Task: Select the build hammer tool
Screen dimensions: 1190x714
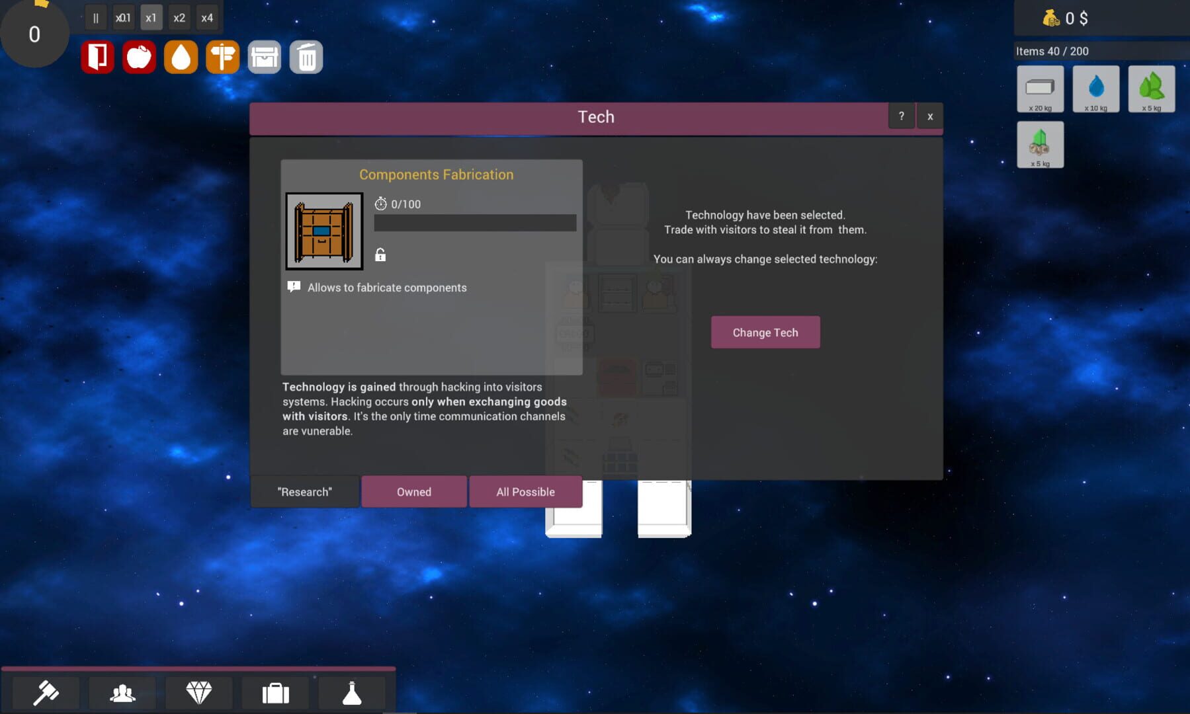Action: 46,693
